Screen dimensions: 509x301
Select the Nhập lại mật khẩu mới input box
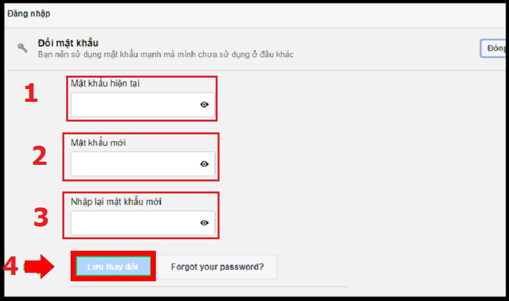tap(135, 223)
